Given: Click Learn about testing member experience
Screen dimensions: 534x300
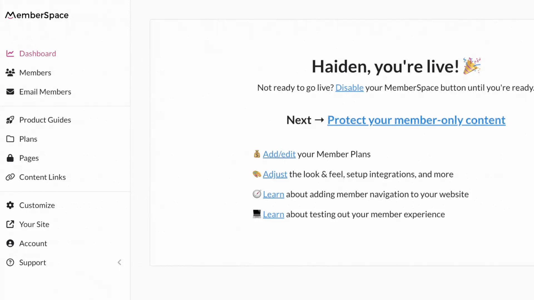Looking at the screenshot, I should [x=273, y=214].
